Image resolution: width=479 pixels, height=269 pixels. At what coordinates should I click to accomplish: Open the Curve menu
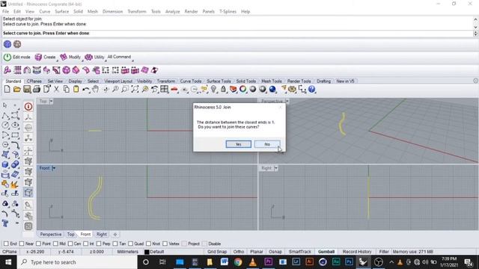click(x=45, y=11)
